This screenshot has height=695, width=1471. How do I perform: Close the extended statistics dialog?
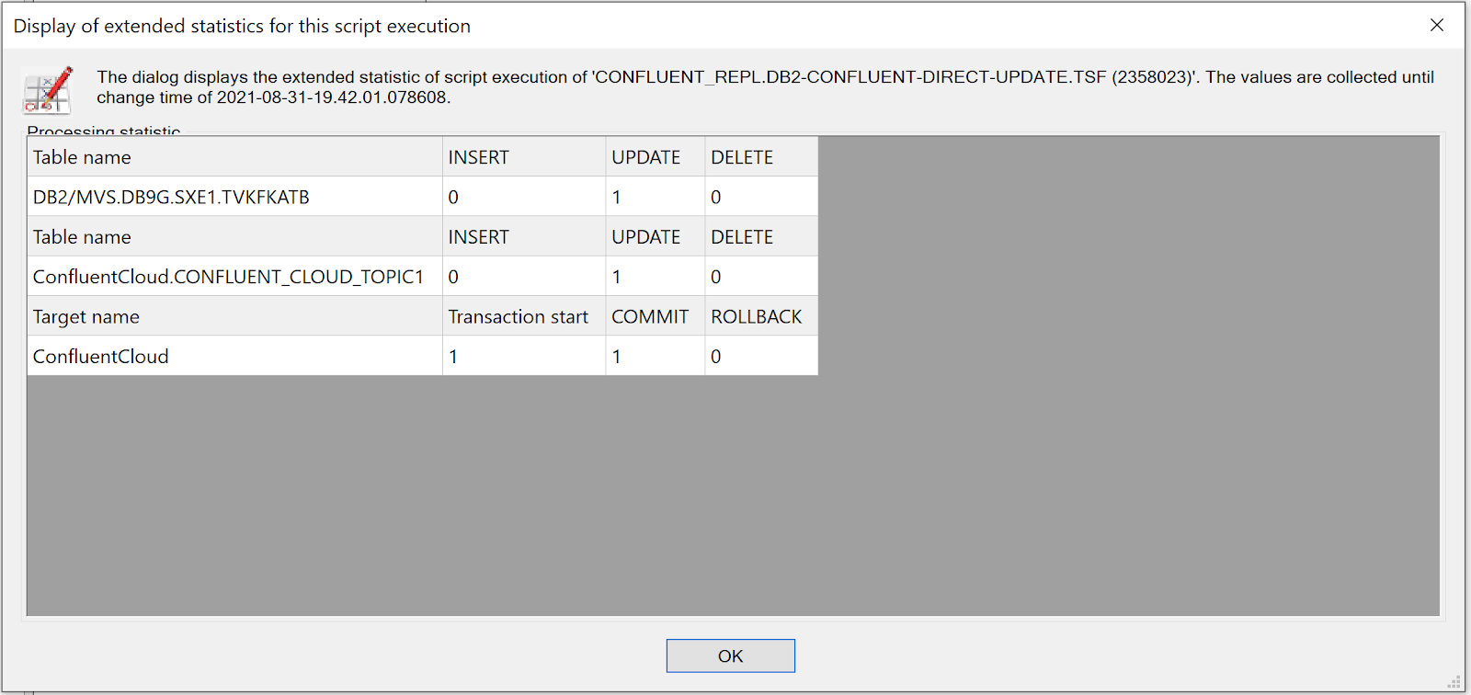point(1437,26)
